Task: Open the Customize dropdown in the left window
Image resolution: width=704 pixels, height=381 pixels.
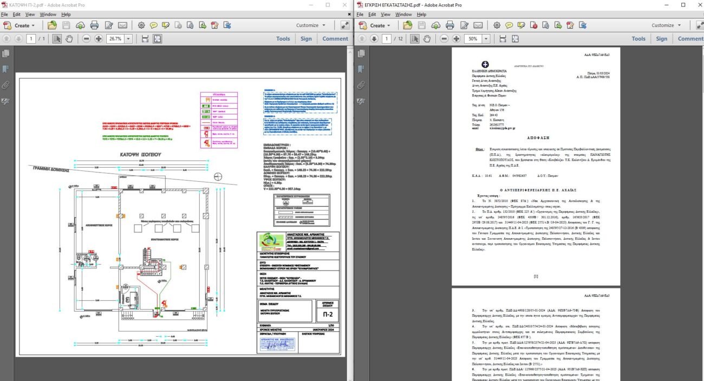Action: pos(310,25)
